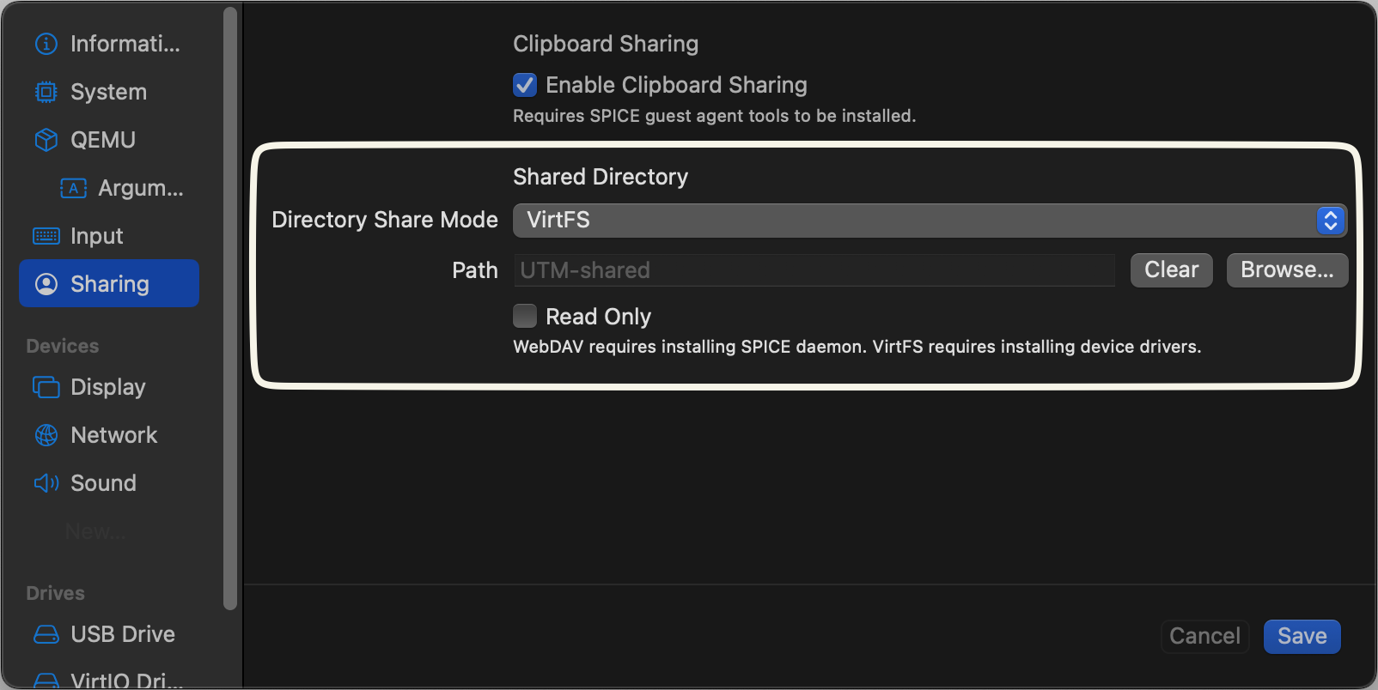Click the Information info-circle icon
This screenshot has height=690, width=1378.
coord(46,44)
